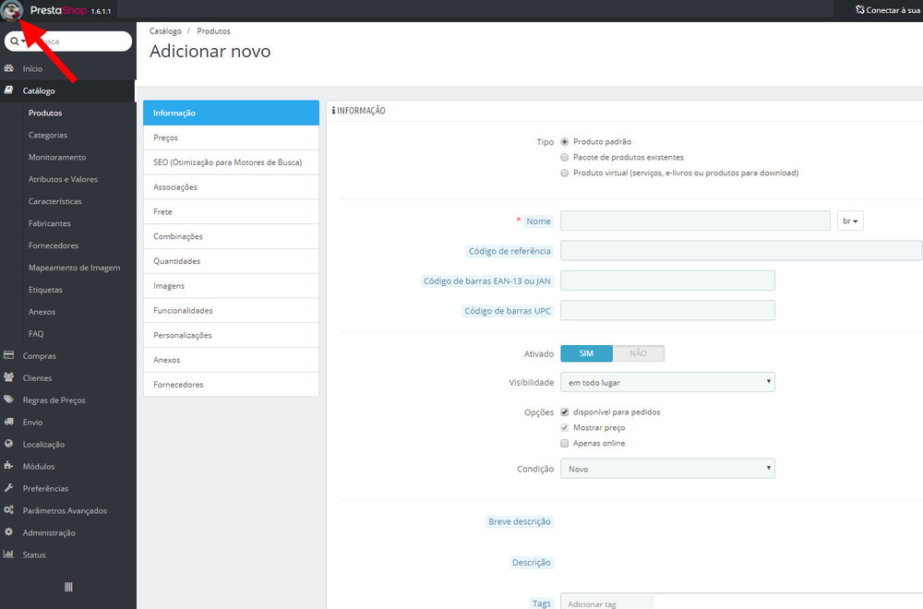923x609 pixels.
Task: Click the Início dashboard icon
Action: click(8, 68)
